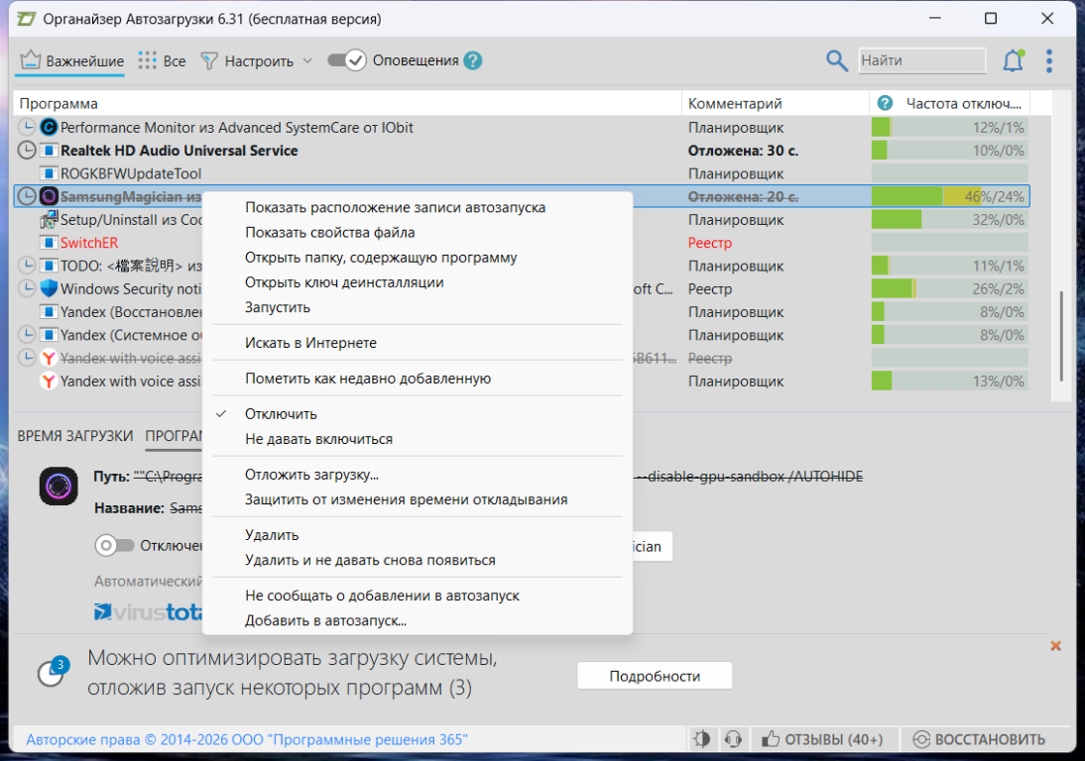The image size is (1085, 761).
Task: Click the help icon in Частота отключений column header
Action: tap(885, 103)
